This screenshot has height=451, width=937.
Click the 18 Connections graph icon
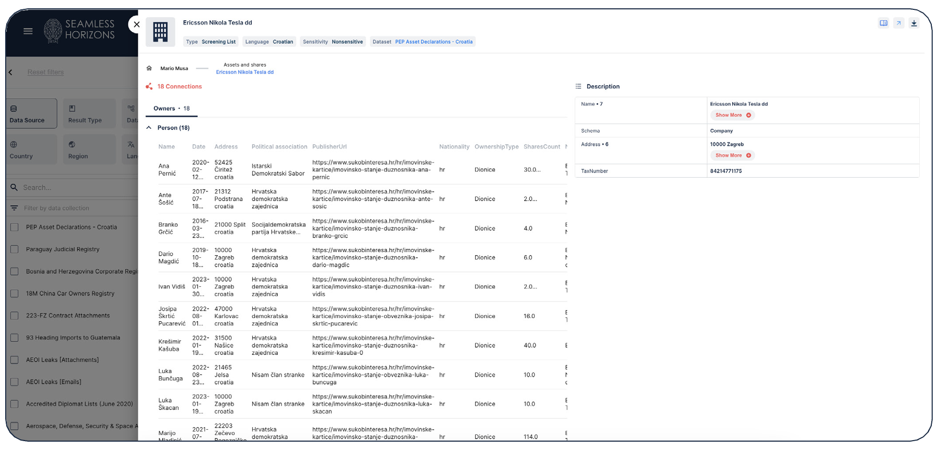pos(149,86)
